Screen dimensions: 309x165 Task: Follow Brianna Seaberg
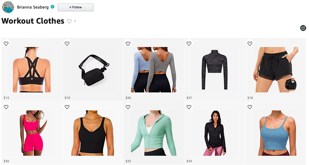[x=76, y=7]
